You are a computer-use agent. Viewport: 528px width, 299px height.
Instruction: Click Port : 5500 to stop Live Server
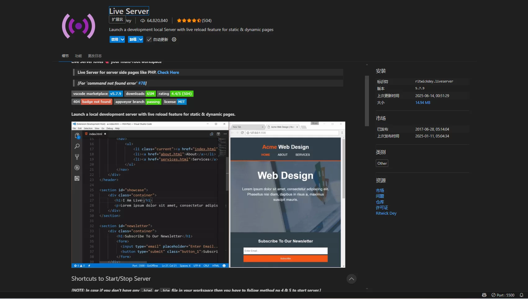tap(503, 295)
